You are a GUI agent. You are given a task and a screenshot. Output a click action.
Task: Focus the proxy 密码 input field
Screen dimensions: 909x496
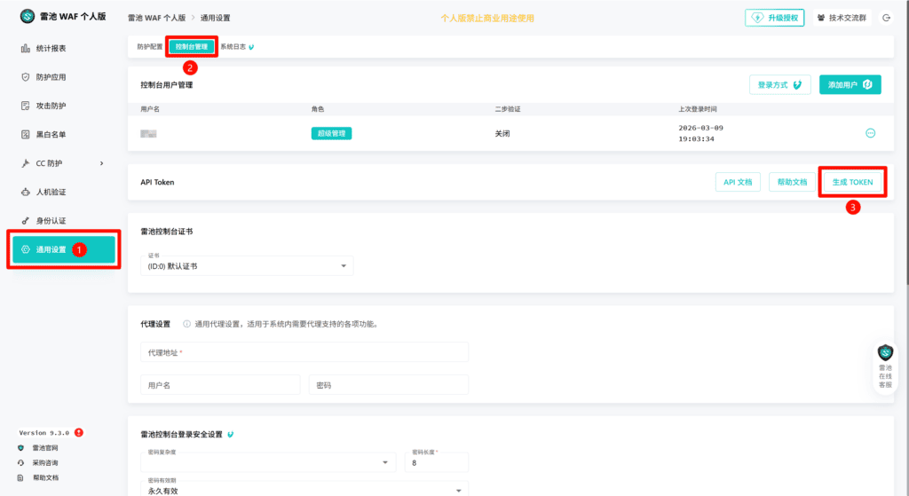coord(389,385)
